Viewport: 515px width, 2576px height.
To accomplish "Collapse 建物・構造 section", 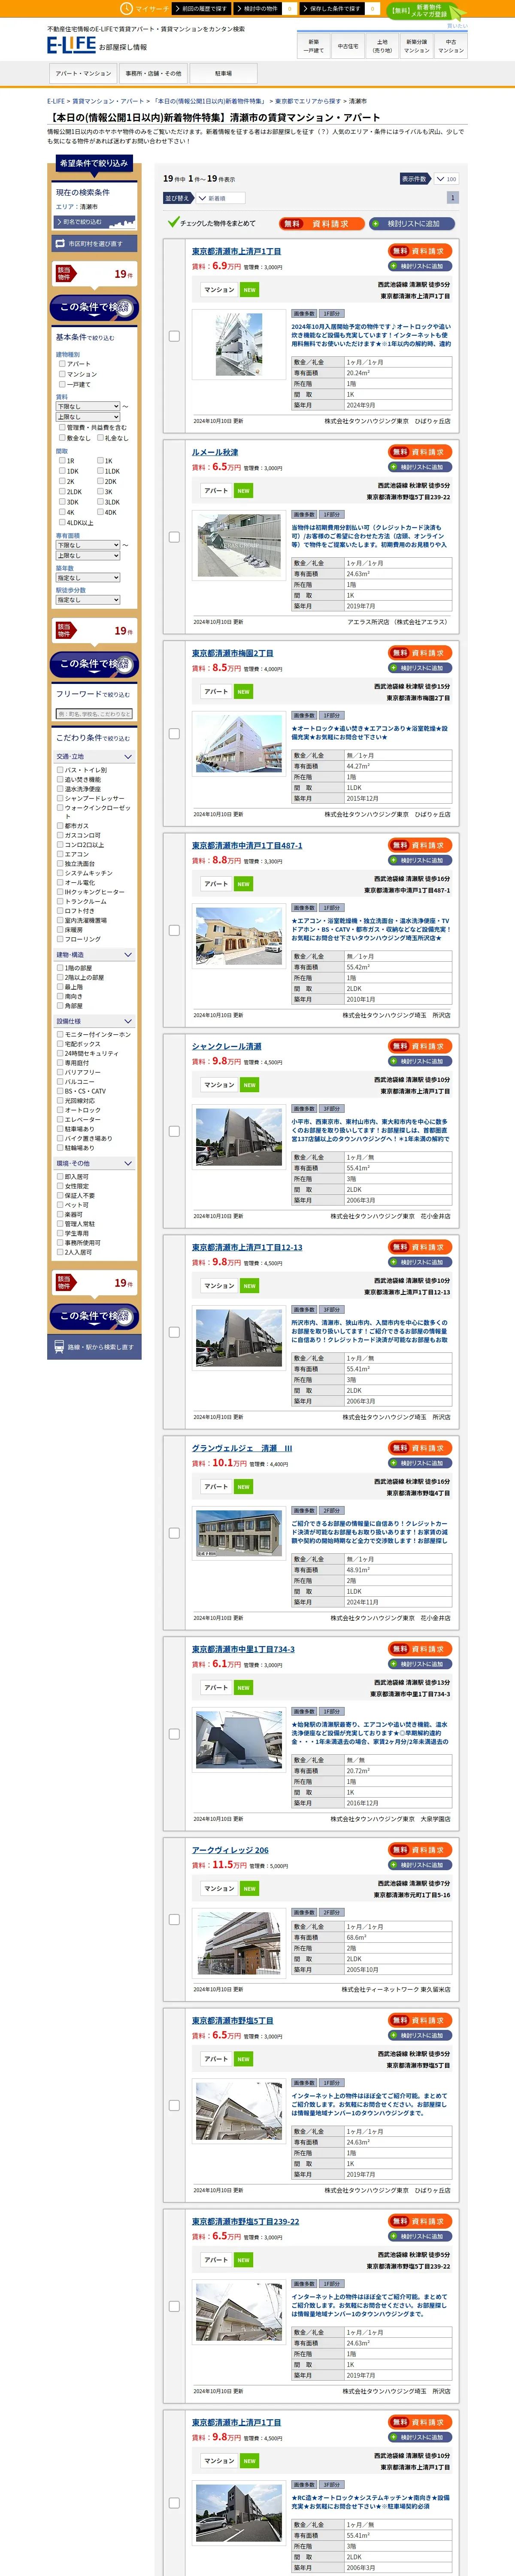I will tap(94, 955).
